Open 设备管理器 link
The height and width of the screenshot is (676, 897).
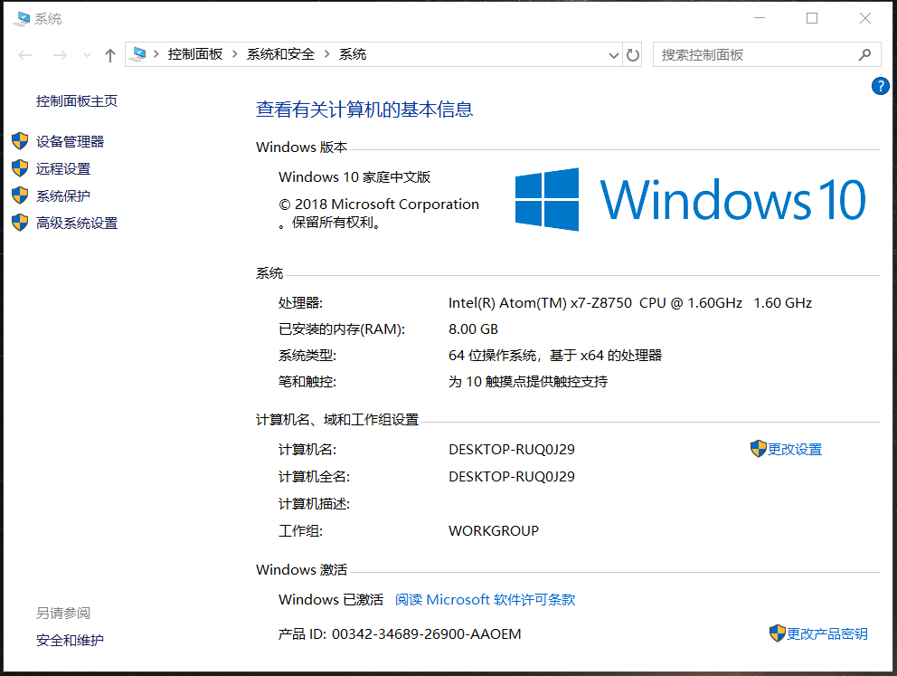point(70,142)
